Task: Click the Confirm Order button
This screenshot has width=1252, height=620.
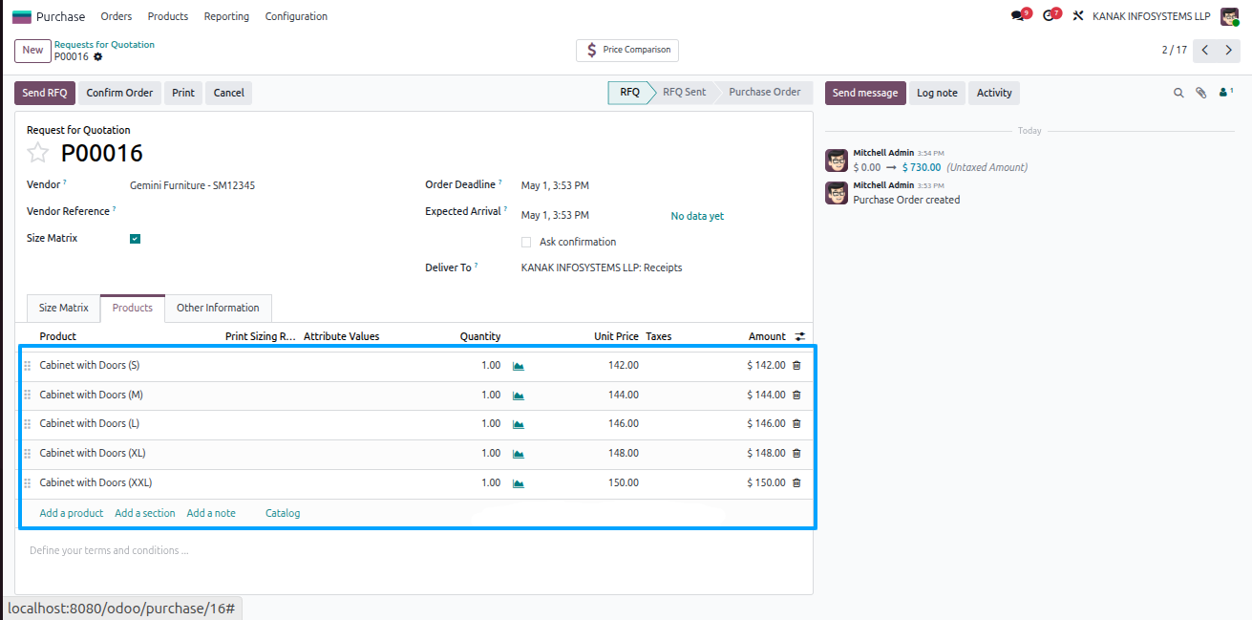Action: [119, 93]
